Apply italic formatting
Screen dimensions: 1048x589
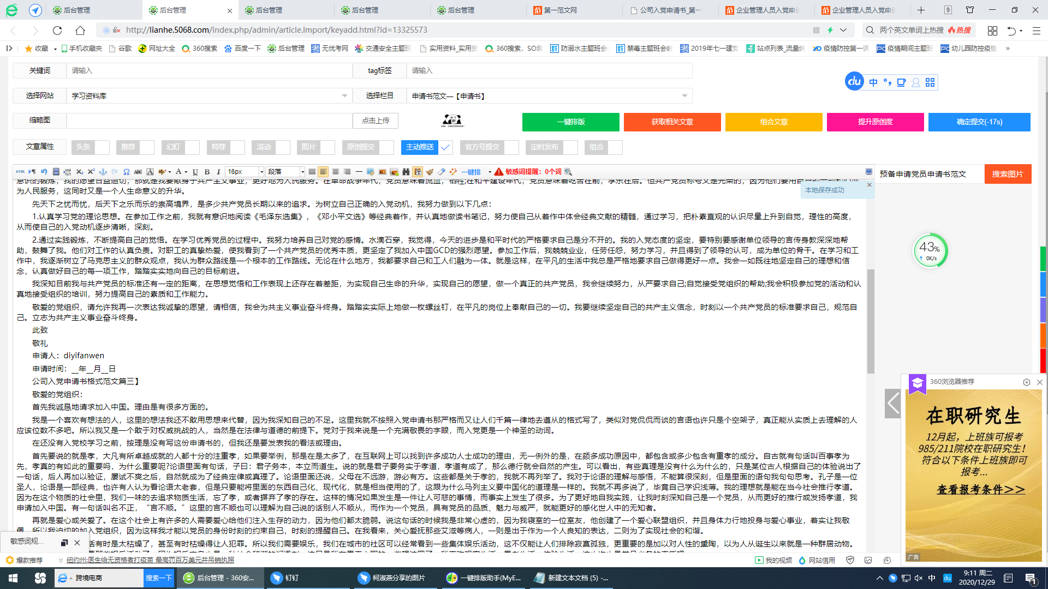click(218, 171)
